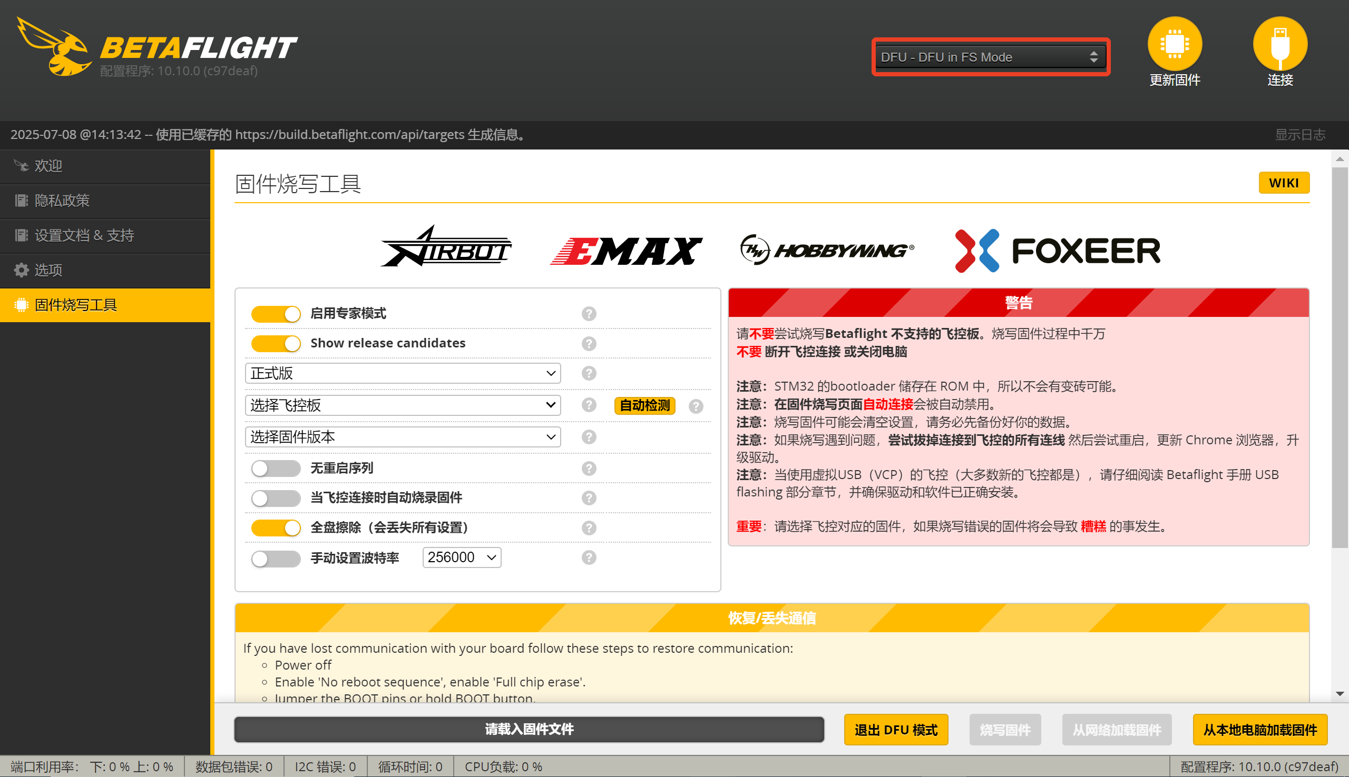This screenshot has width=1349, height=777.
Task: Click the Update Firmware (更新固件) chip icon
Action: (x=1175, y=44)
